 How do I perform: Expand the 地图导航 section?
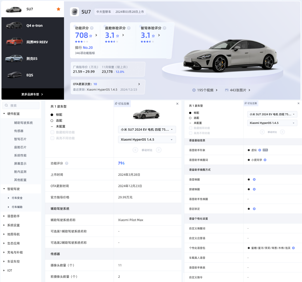(x=4, y=234)
